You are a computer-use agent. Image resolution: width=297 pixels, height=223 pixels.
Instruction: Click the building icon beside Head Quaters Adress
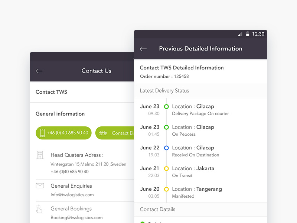coord(41,155)
